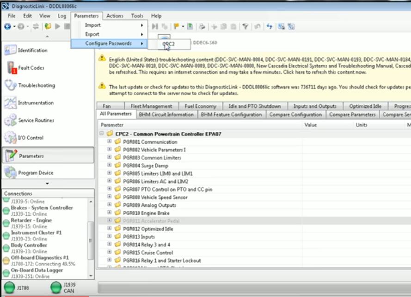
Task: Click the blue Back navigation arrow
Action: point(7,26)
